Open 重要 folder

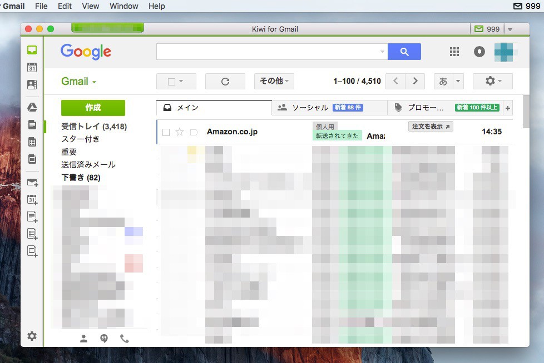(x=68, y=152)
